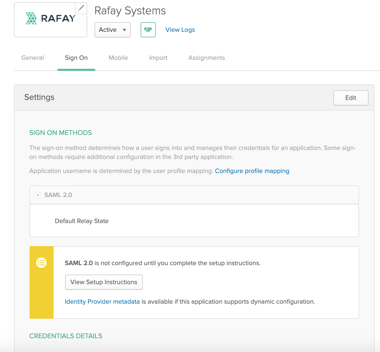This screenshot has width=380, height=352.
Task: Open Identity Provider metadata link
Action: tap(102, 302)
